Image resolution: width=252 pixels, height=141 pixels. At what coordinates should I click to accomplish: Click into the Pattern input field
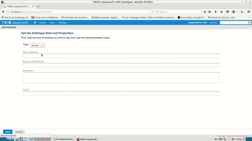point(121,93)
